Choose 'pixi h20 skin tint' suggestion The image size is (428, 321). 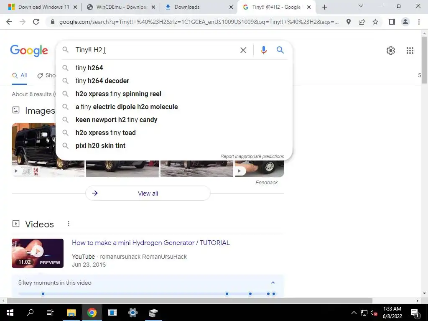(174, 145)
